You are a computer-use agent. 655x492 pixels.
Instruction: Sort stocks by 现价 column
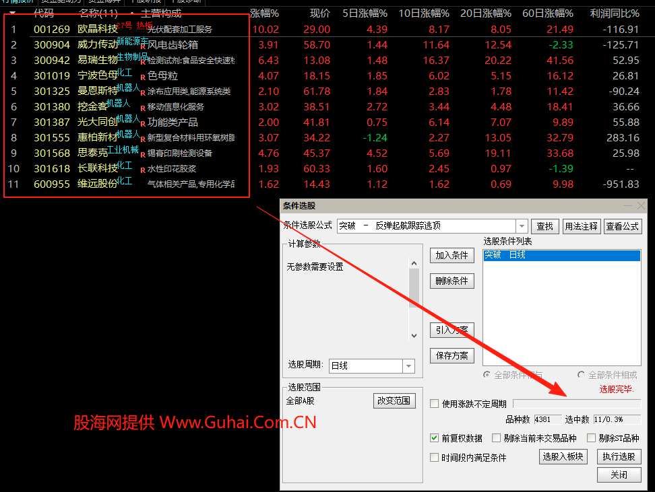(x=320, y=13)
